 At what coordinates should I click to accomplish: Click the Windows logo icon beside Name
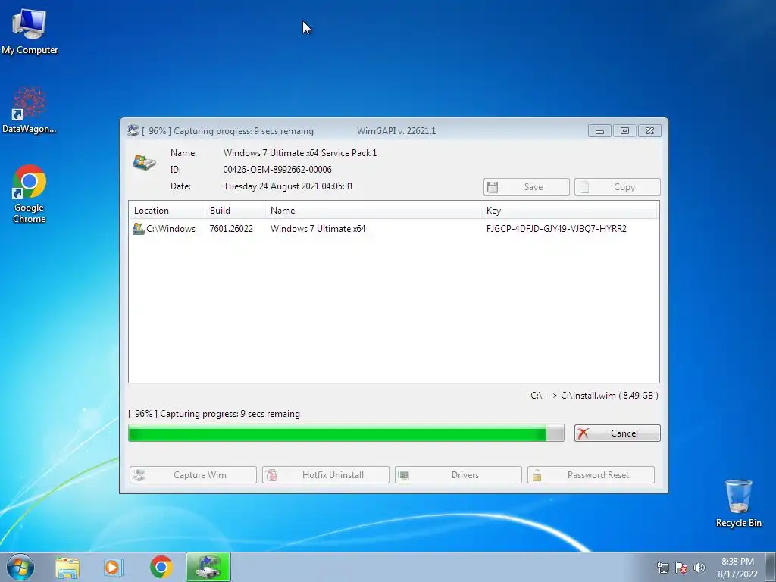tap(144, 162)
